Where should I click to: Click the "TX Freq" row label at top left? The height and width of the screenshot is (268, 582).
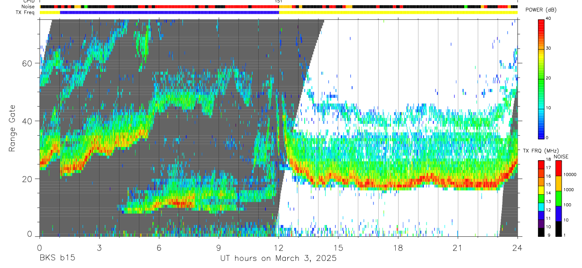pos(25,12)
